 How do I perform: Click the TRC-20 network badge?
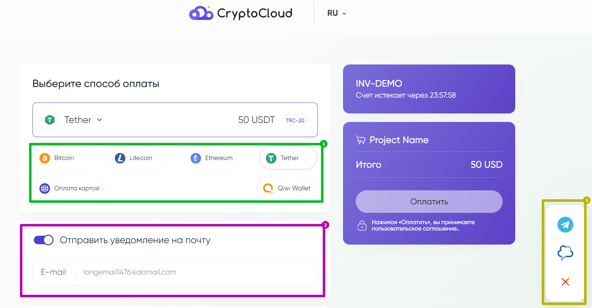click(x=295, y=121)
